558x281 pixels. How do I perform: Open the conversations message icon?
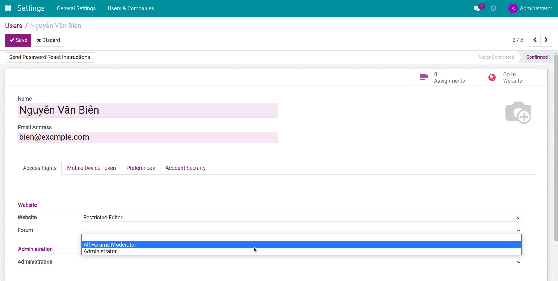(477, 8)
